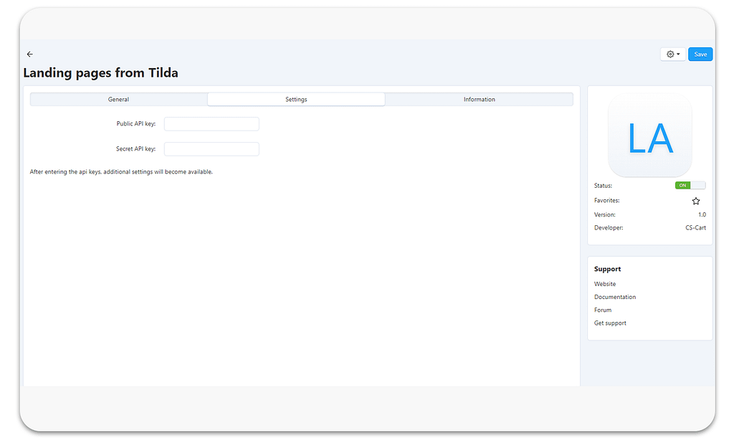Click the Public API key label
This screenshot has height=446, width=734.
click(135, 124)
